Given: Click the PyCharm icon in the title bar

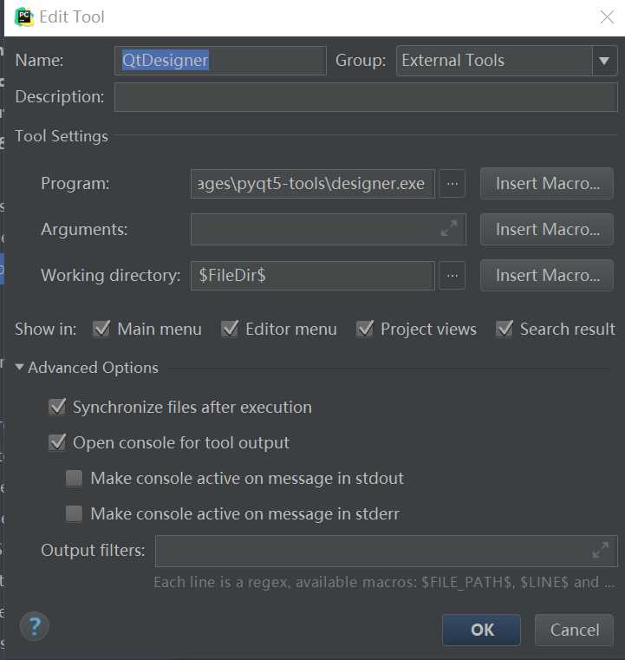Looking at the screenshot, I should pyautogui.click(x=24, y=17).
